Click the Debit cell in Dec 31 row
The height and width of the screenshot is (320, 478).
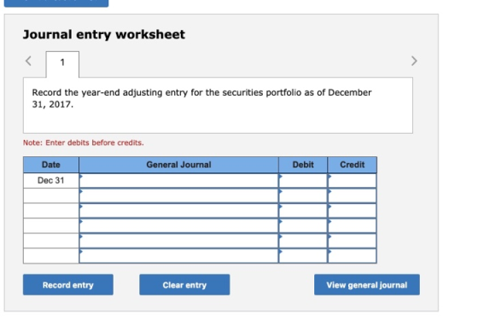pos(303,180)
